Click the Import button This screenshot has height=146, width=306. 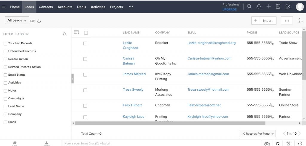tap(267, 21)
